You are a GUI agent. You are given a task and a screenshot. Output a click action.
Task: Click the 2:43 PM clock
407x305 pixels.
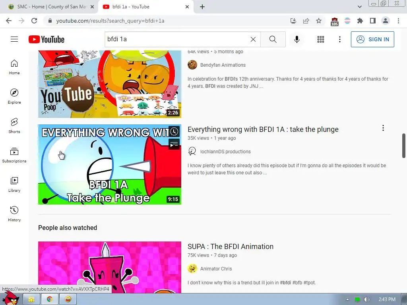[387, 299]
